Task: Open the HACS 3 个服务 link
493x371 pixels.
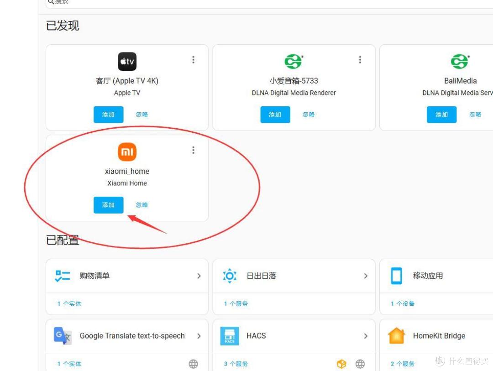Action: pyautogui.click(x=236, y=364)
